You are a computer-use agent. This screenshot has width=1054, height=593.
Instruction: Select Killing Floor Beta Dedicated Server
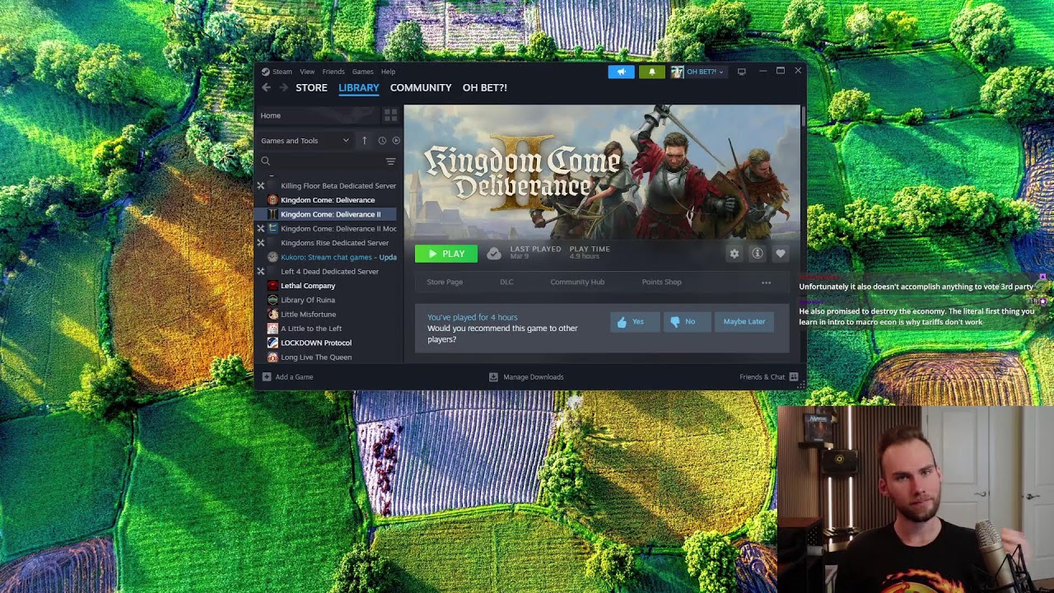click(x=338, y=186)
